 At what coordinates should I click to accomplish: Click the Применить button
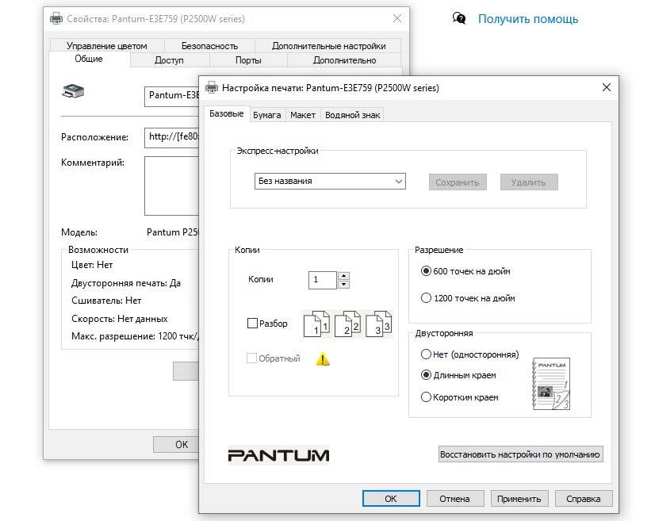pyautogui.click(x=519, y=499)
